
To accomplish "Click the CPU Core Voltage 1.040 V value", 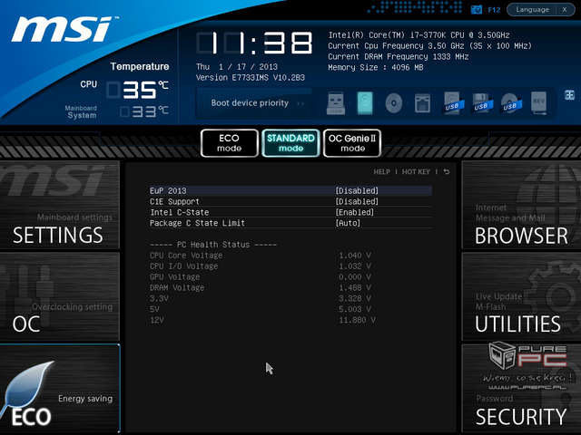I will point(355,256).
